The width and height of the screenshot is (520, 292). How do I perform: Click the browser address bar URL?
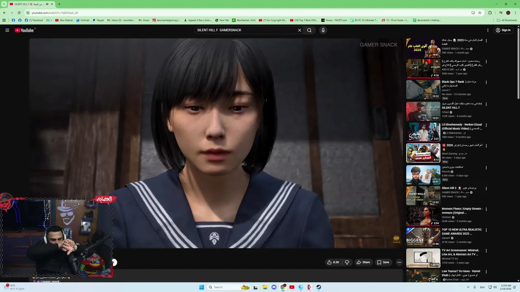(x=55, y=13)
